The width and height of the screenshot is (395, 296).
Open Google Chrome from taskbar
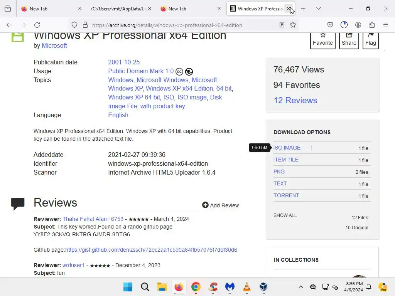[x=196, y=287]
